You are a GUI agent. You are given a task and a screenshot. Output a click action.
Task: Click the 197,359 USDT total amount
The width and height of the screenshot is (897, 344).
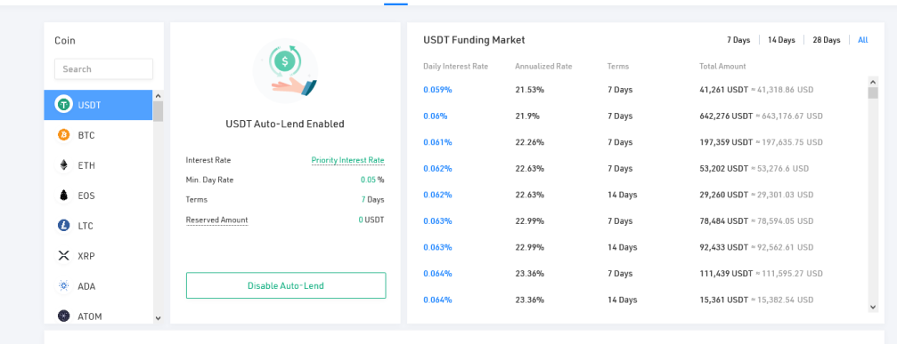pyautogui.click(x=726, y=142)
